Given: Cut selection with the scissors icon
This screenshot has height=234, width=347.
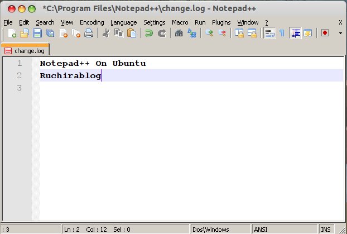Looking at the screenshot, I should point(106,34).
